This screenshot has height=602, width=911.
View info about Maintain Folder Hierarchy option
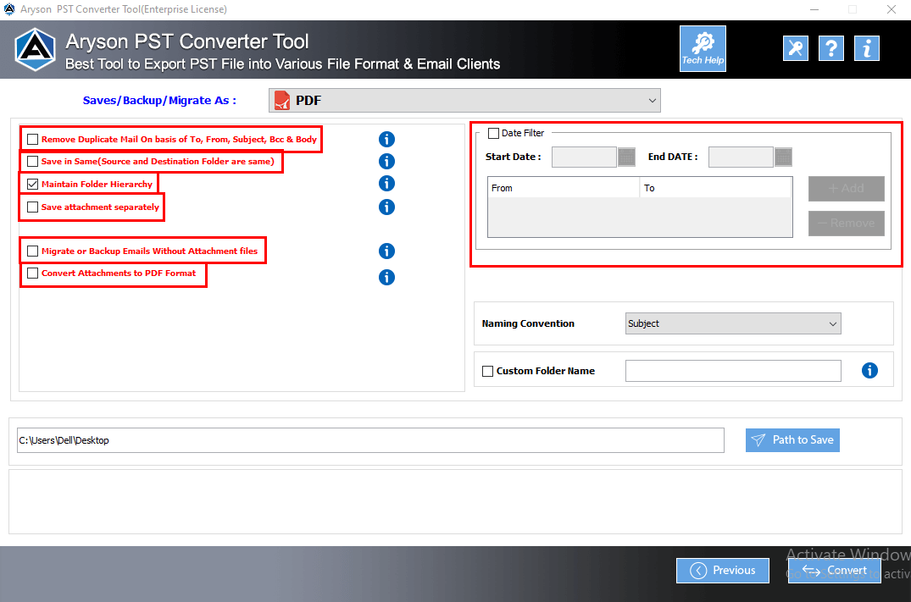386,183
